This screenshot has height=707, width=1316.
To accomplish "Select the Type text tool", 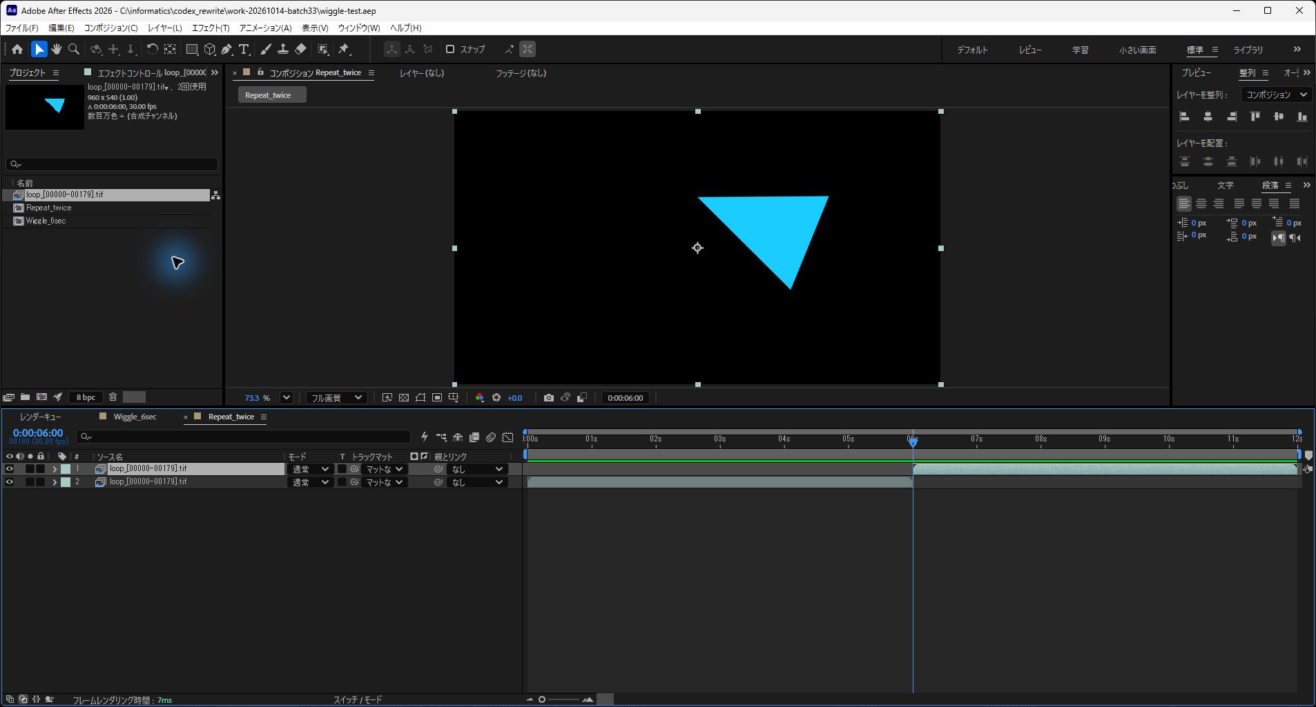I will (244, 49).
